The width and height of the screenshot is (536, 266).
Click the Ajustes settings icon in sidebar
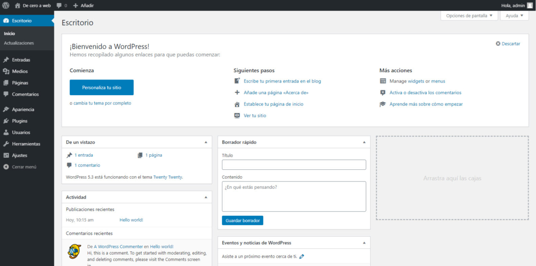[6, 155]
